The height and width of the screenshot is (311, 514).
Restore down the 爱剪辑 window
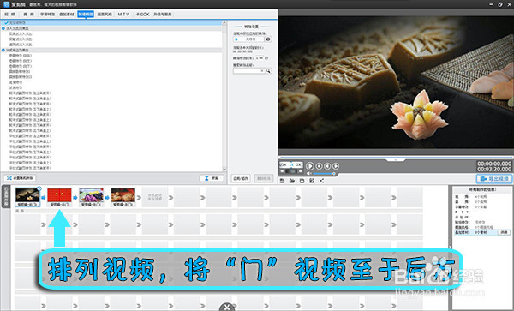pyautogui.click(x=500, y=4)
